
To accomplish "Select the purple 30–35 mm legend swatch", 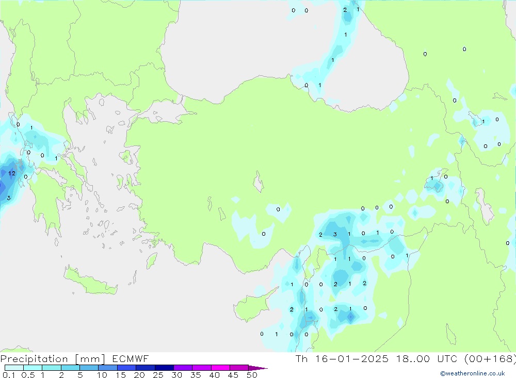I will coord(183,368).
